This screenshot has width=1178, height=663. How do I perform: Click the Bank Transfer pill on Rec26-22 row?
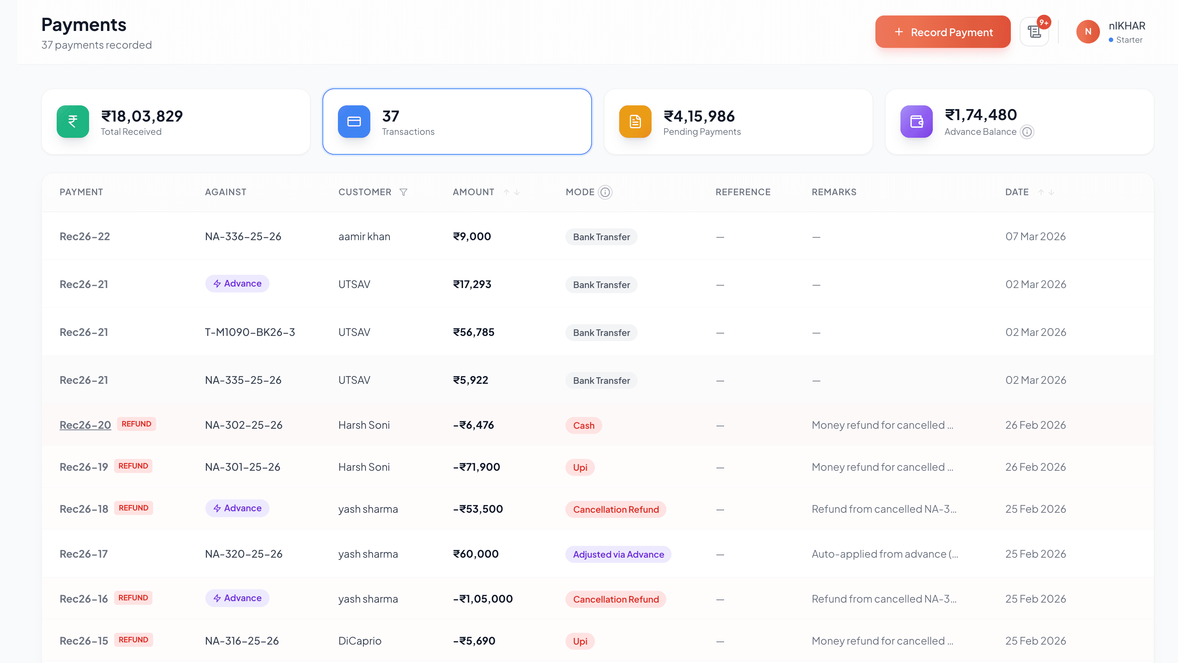pos(601,236)
